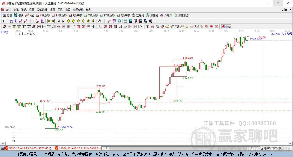This screenshot has height=157, width=293.
Task: Switch to K线 view button
Action: pos(30,15)
